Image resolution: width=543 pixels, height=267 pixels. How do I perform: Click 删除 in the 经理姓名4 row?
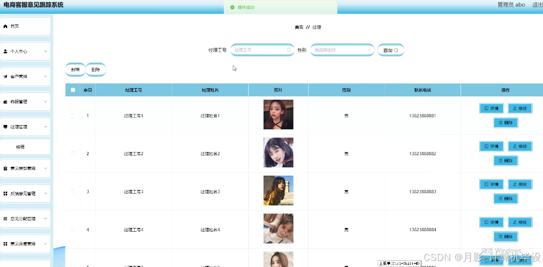pyautogui.click(x=506, y=237)
